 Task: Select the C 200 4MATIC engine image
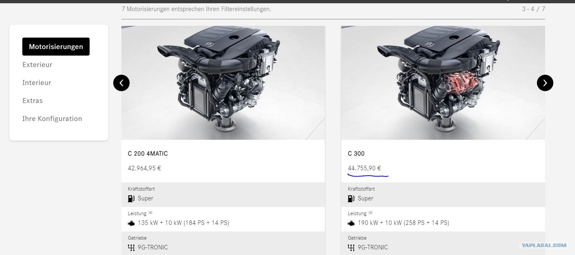[223, 83]
